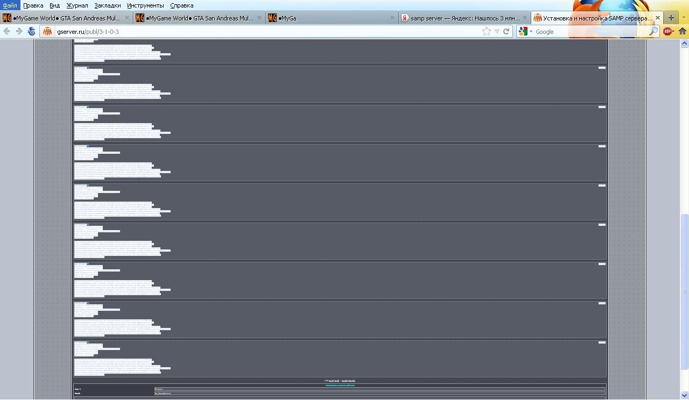Click the Adblock Plus ABP icon

(x=667, y=31)
